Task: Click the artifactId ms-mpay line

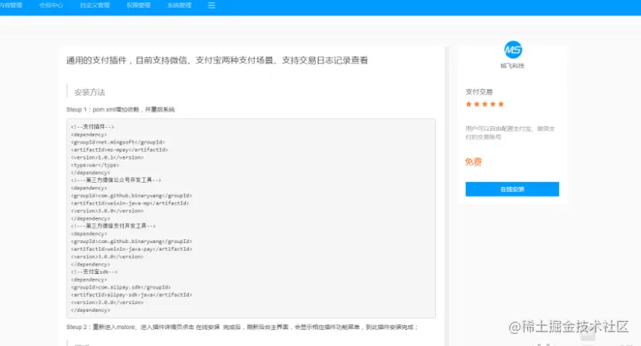Action: (x=119, y=149)
